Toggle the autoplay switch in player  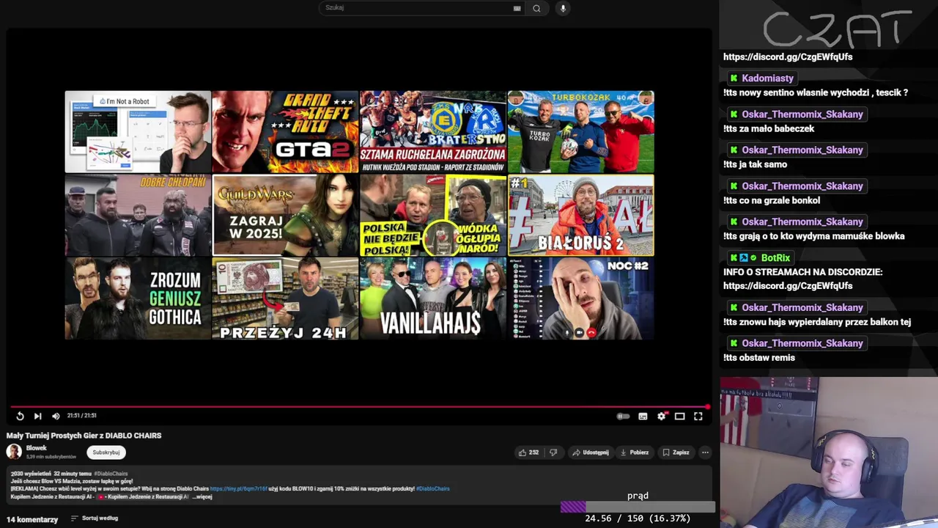click(623, 417)
